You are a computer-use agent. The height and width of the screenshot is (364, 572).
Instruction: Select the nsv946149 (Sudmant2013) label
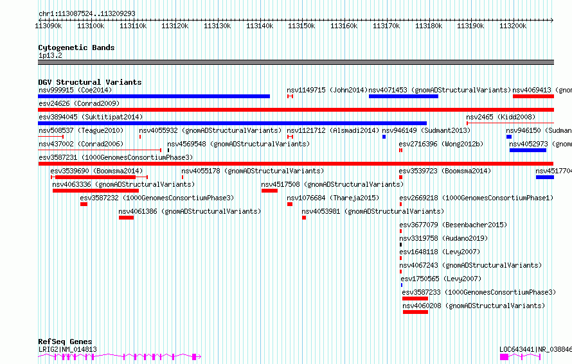426,130
